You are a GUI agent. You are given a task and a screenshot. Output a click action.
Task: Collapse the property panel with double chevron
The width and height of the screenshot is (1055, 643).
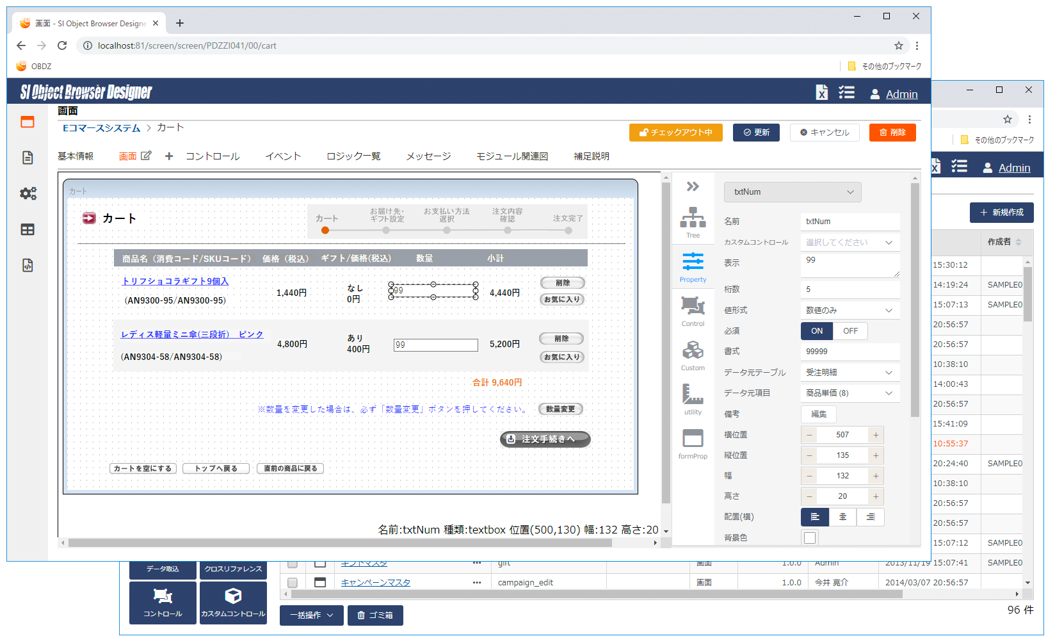(x=693, y=186)
